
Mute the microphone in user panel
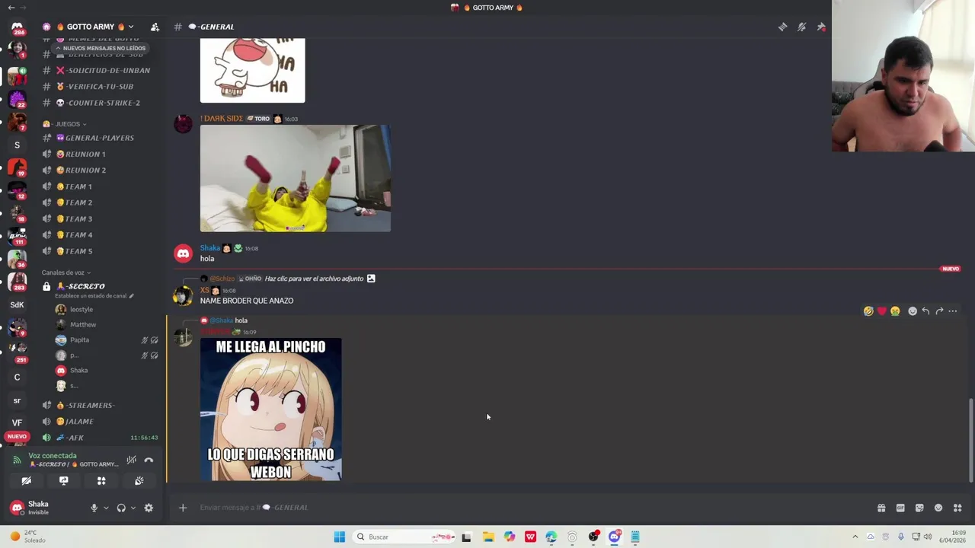pos(94,508)
